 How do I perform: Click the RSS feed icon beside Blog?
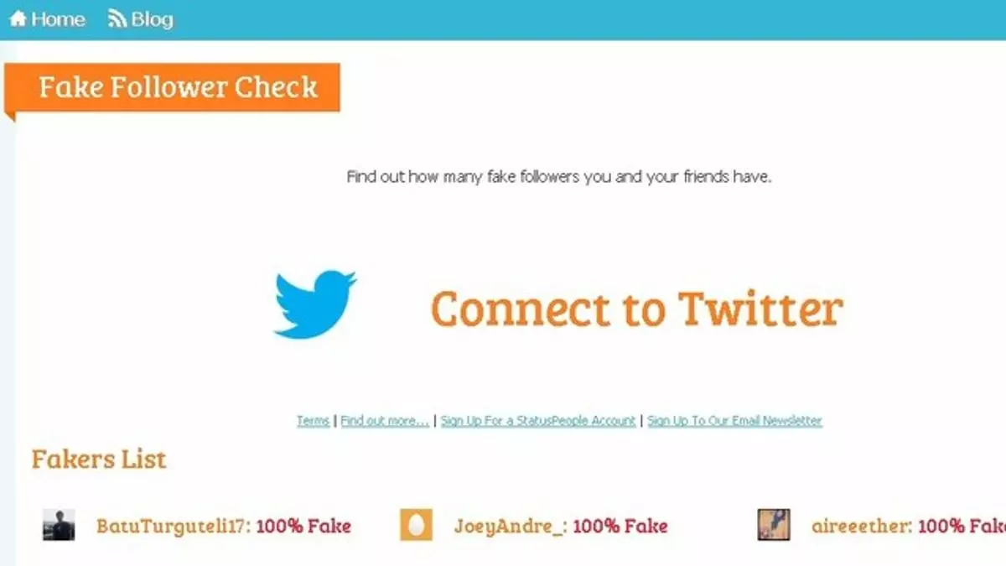117,18
